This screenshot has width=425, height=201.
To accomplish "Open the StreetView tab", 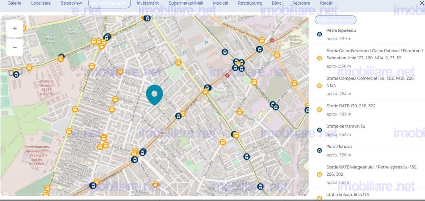I will (71, 3).
